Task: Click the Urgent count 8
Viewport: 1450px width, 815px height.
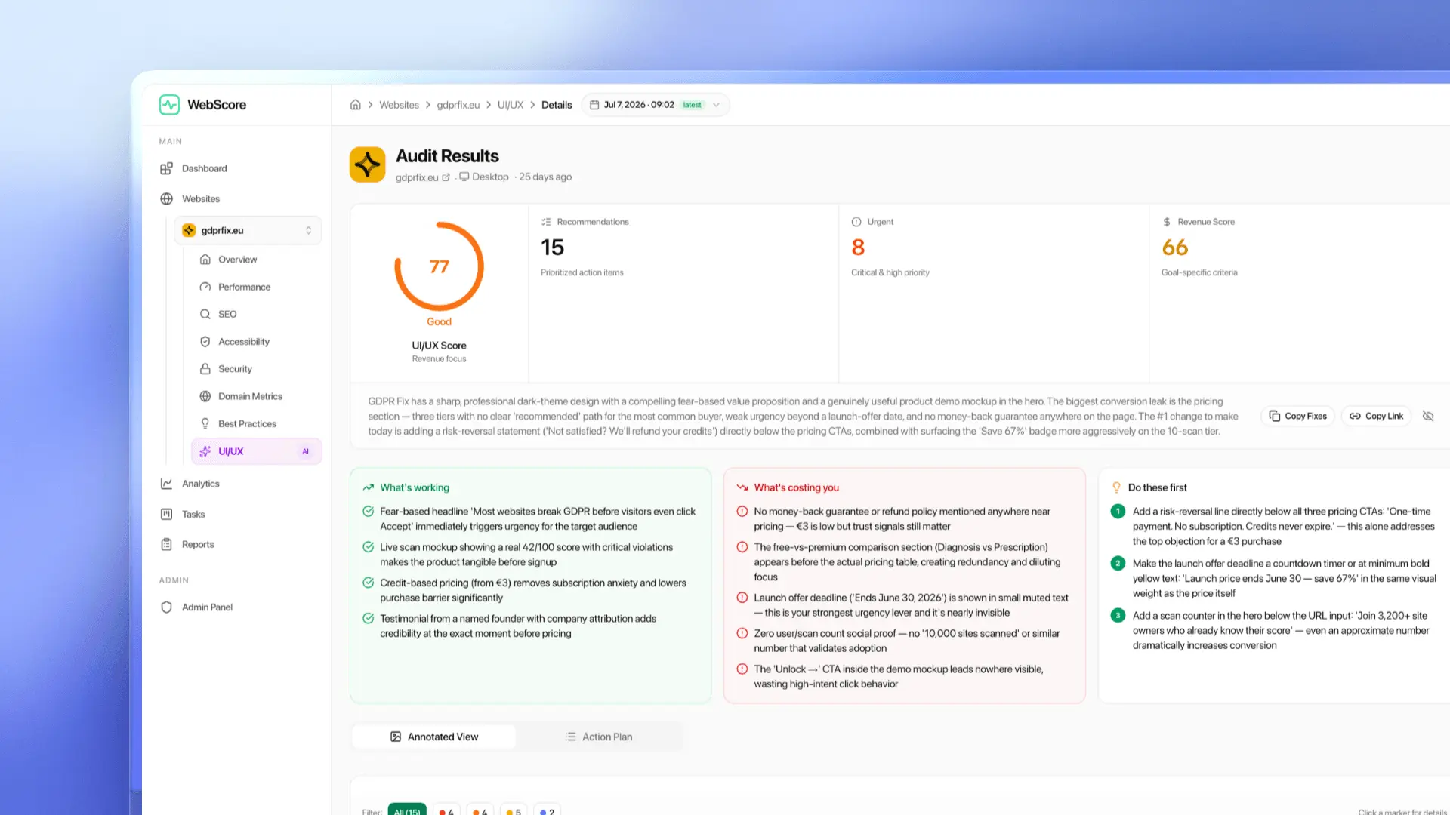Action: [x=858, y=248]
